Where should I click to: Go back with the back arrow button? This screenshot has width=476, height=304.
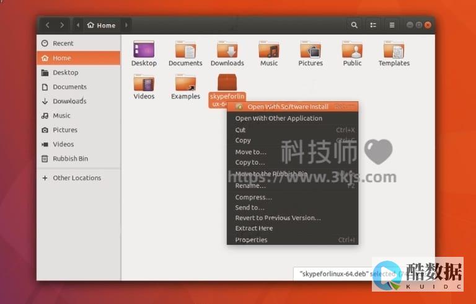(x=48, y=25)
